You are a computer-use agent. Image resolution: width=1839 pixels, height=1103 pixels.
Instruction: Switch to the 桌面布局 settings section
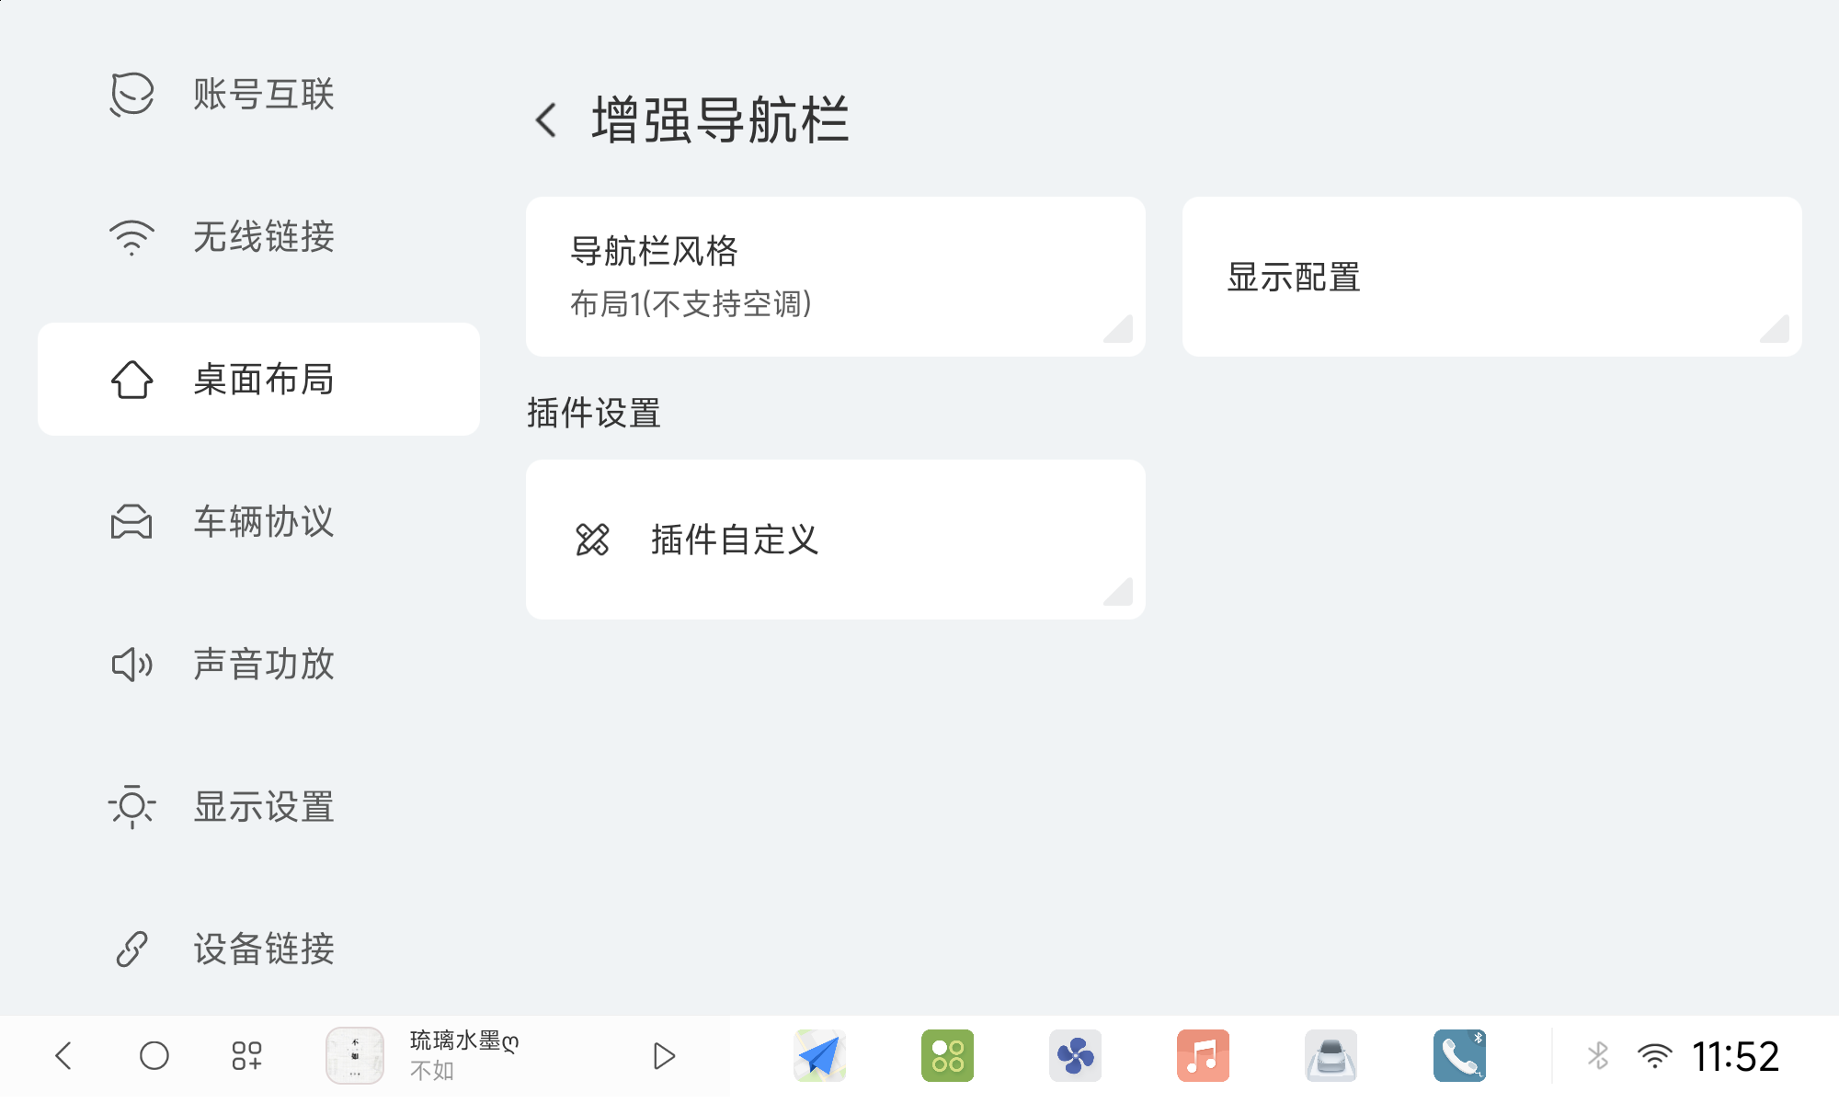point(257,379)
